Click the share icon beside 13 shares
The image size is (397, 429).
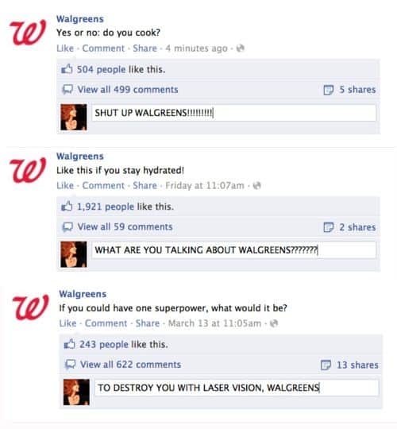click(x=326, y=365)
